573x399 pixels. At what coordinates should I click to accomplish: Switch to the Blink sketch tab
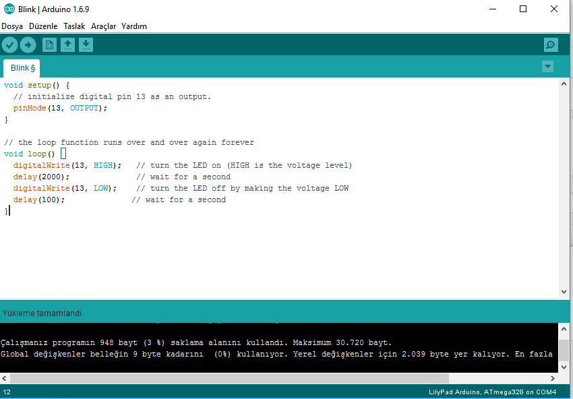click(21, 67)
